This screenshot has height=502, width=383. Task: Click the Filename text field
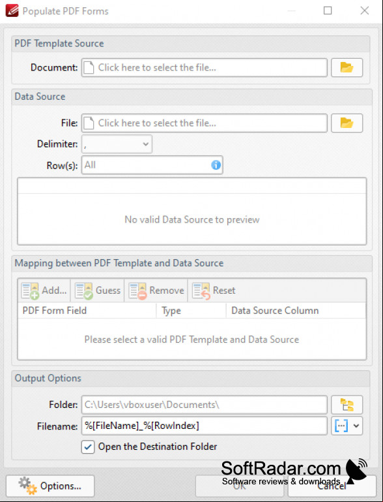pyautogui.click(x=205, y=426)
